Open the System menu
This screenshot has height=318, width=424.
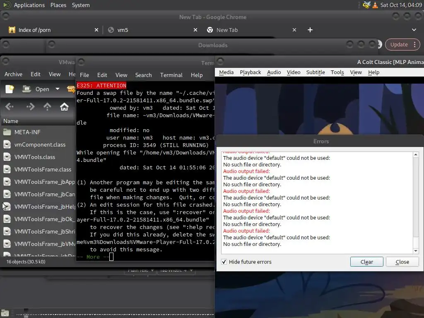pyautogui.click(x=81, y=5)
